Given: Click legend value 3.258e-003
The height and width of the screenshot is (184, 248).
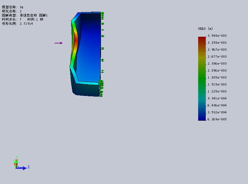Looking at the screenshot, I should pos(217,43).
